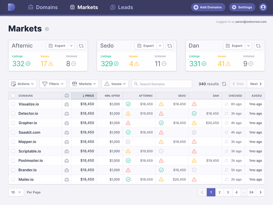Expand Afternic export options arrow
Screen dimensions: 273x205
click(x=71, y=46)
